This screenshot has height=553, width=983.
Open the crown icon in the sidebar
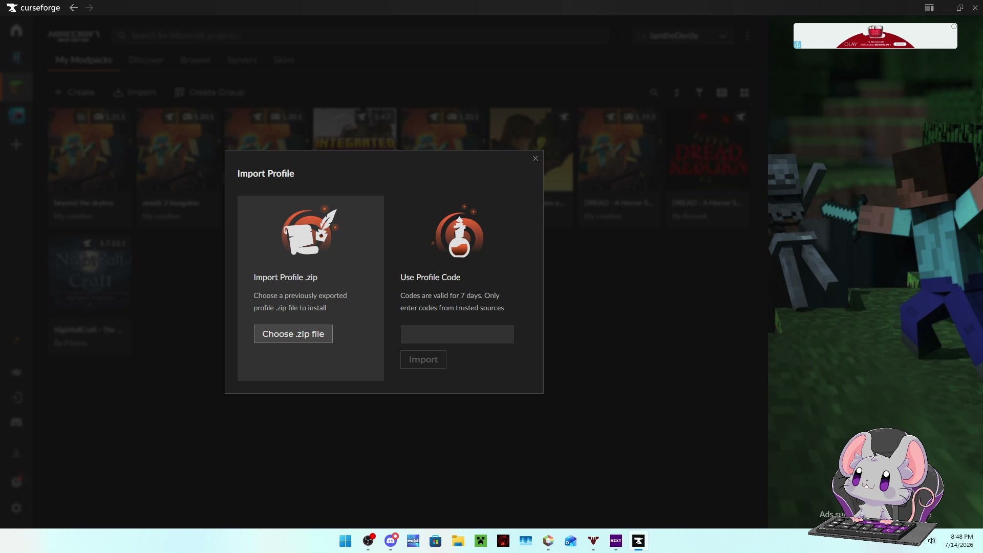16,372
